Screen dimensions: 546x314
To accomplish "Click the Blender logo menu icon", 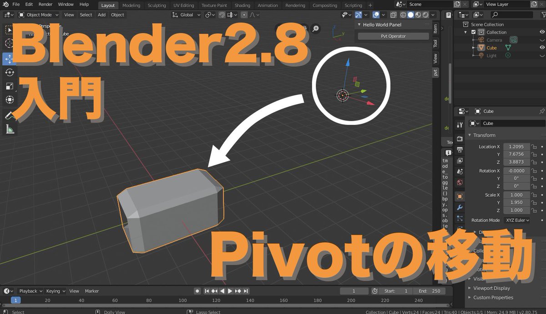I will (5, 5).
